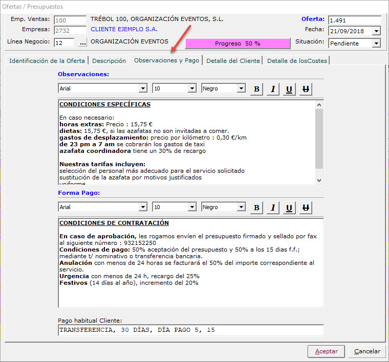Select the Observaciones y Pago tab
Image resolution: width=389 pixels, height=362 pixels.
click(166, 60)
